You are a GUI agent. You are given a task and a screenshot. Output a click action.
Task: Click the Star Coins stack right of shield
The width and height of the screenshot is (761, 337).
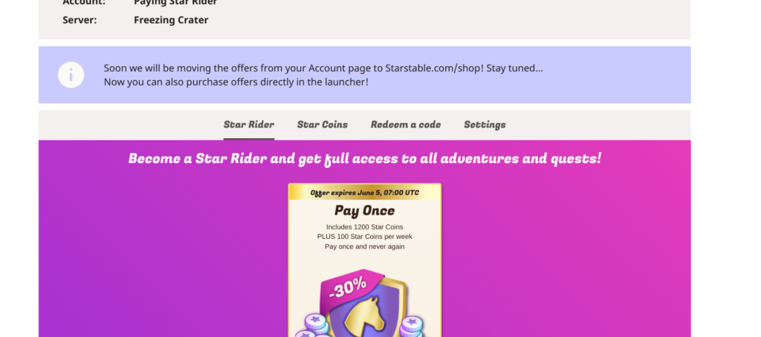(412, 327)
